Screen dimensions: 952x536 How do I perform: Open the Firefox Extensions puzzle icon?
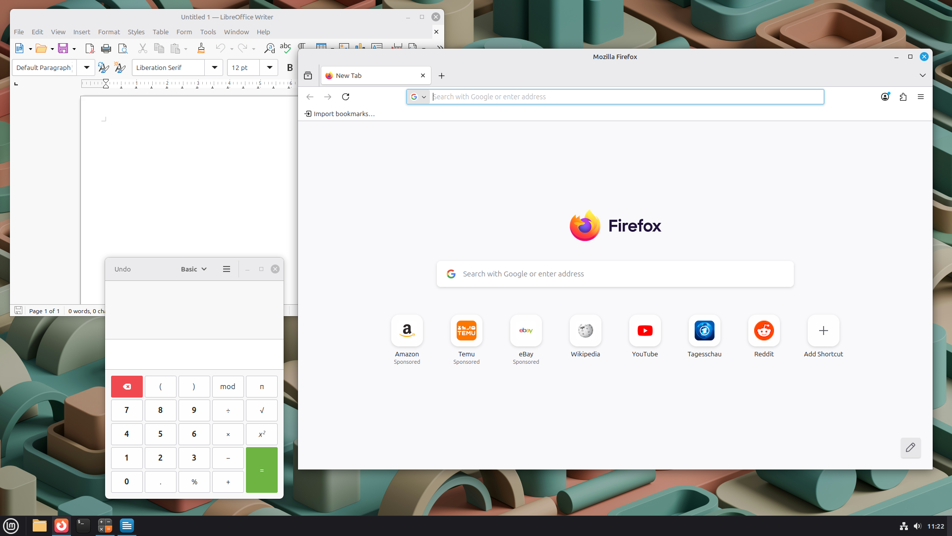903,97
